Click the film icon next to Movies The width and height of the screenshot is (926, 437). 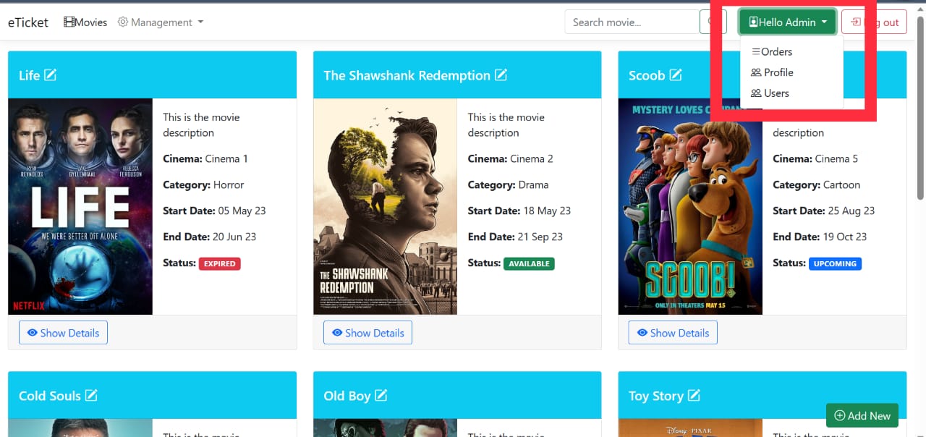pyautogui.click(x=69, y=22)
